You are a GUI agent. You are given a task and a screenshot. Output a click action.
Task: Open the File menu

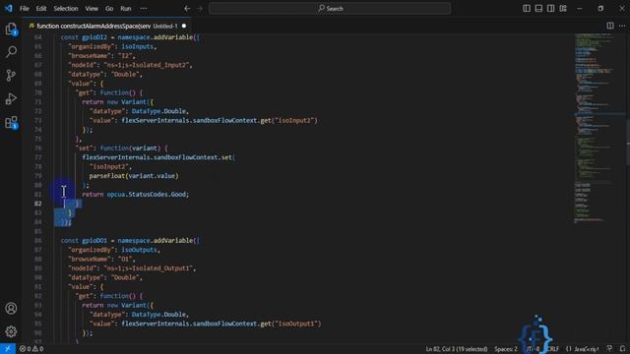tap(24, 9)
